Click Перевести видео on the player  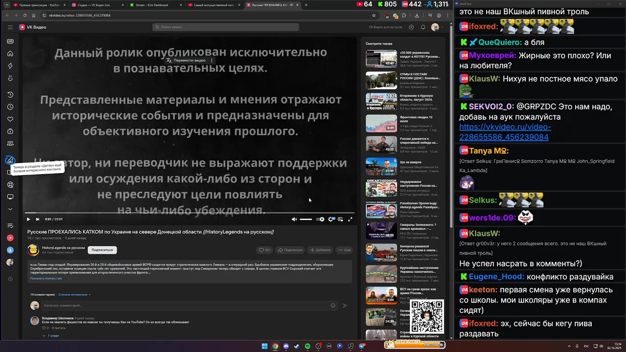click(x=186, y=60)
